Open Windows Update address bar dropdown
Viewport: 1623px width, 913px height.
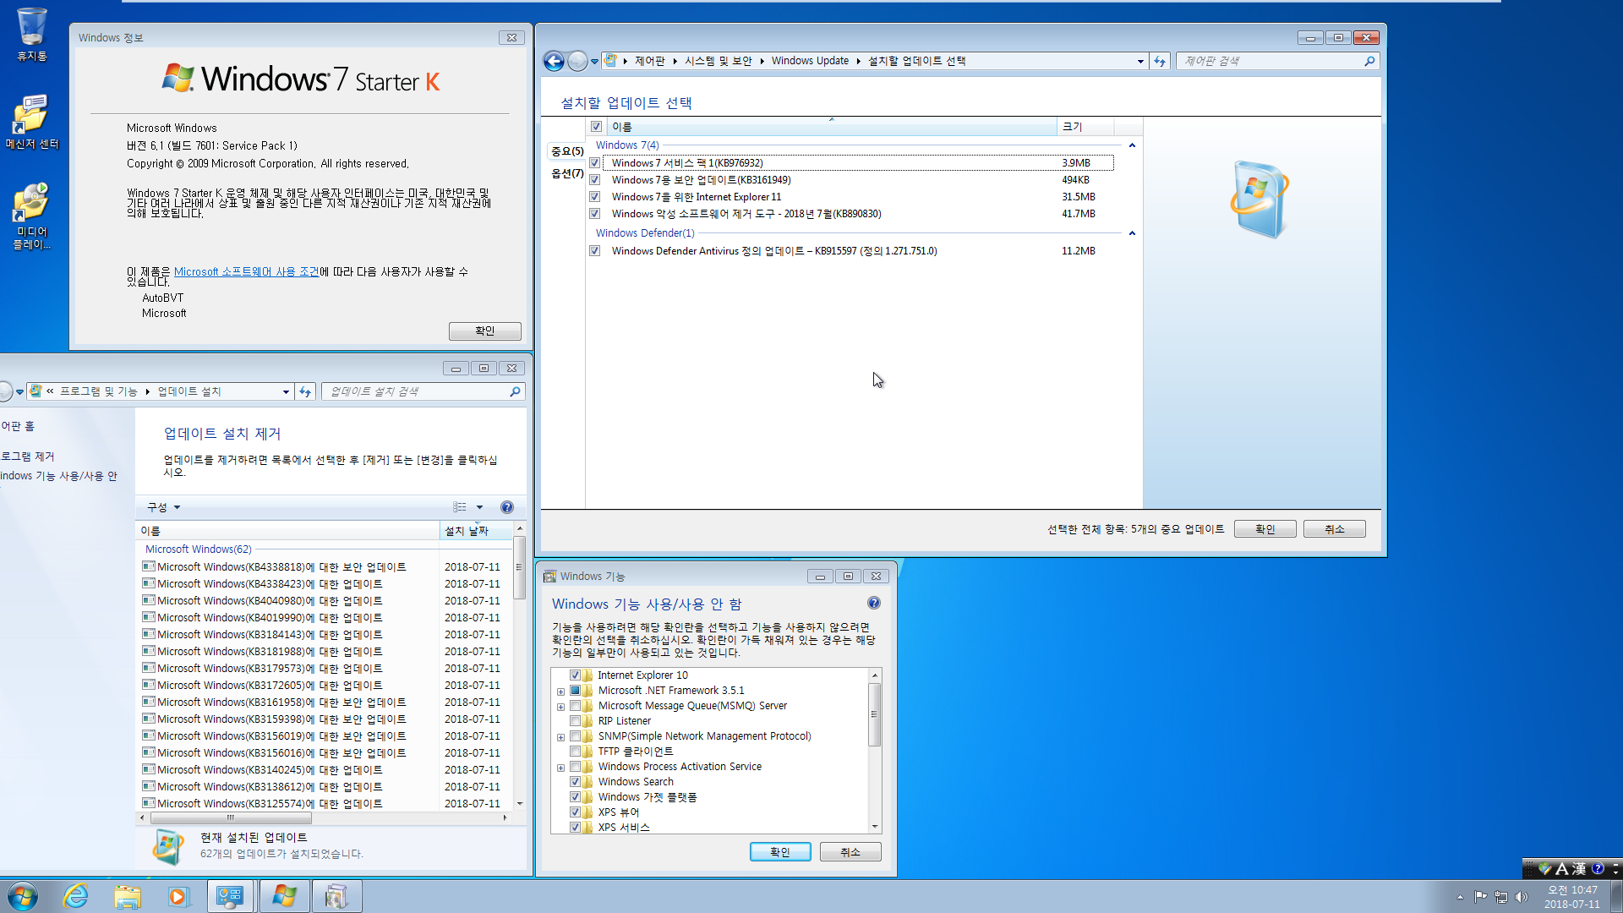(x=1140, y=61)
